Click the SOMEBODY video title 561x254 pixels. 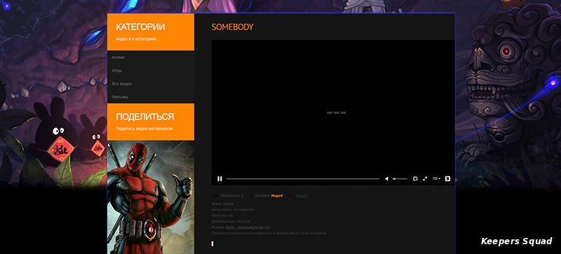[x=233, y=27]
